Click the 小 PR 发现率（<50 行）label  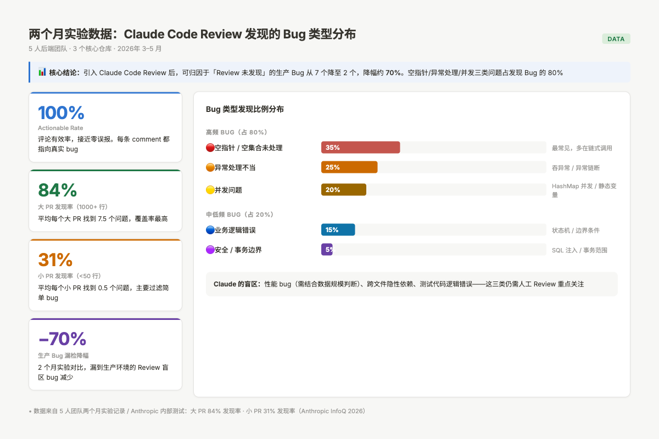pos(69,276)
